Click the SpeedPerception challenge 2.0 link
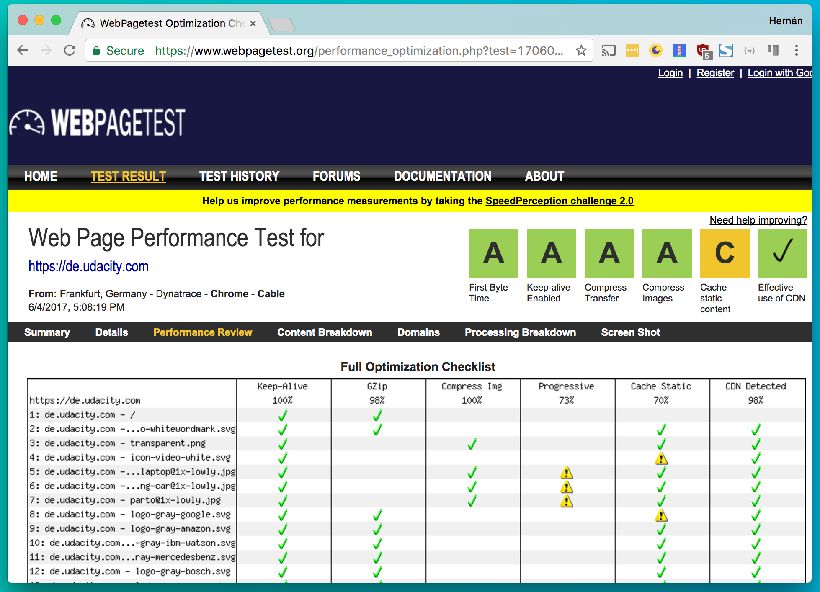This screenshot has width=820, height=592. [559, 201]
